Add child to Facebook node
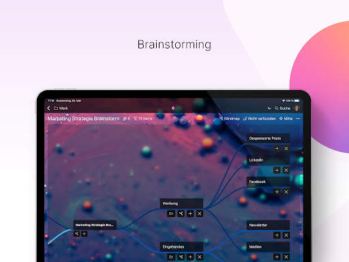 pos(277,192)
